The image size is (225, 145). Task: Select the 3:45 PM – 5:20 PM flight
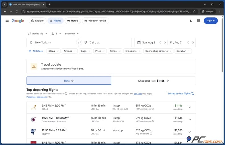(x=111, y=107)
